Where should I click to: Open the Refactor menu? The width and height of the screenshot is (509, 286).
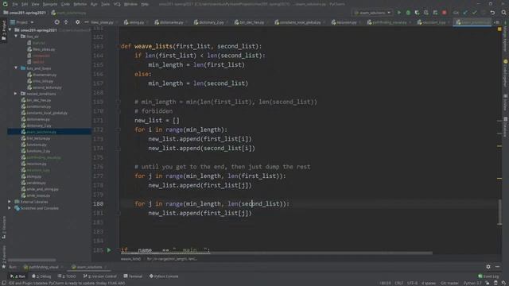point(80,4)
